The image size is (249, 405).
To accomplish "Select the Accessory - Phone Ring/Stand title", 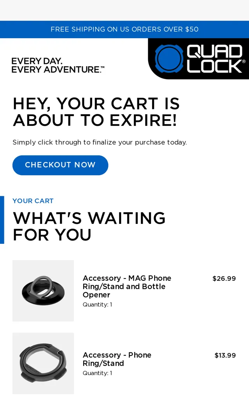I will (x=117, y=359).
